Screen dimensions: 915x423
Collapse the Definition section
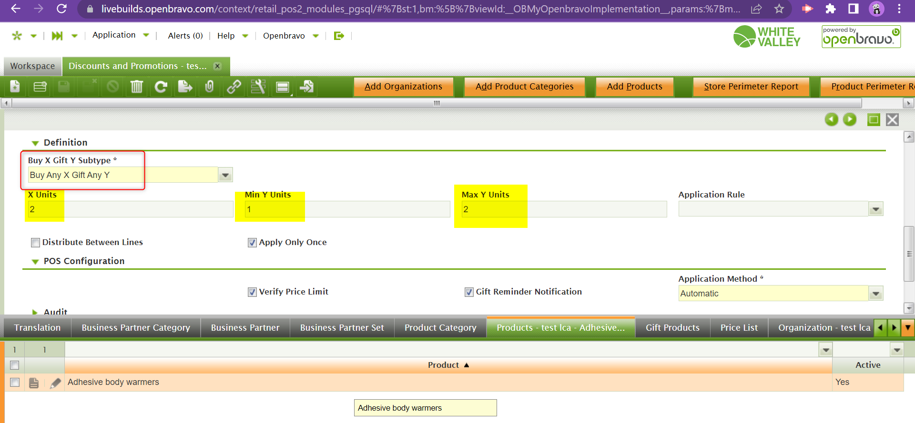tap(35, 143)
